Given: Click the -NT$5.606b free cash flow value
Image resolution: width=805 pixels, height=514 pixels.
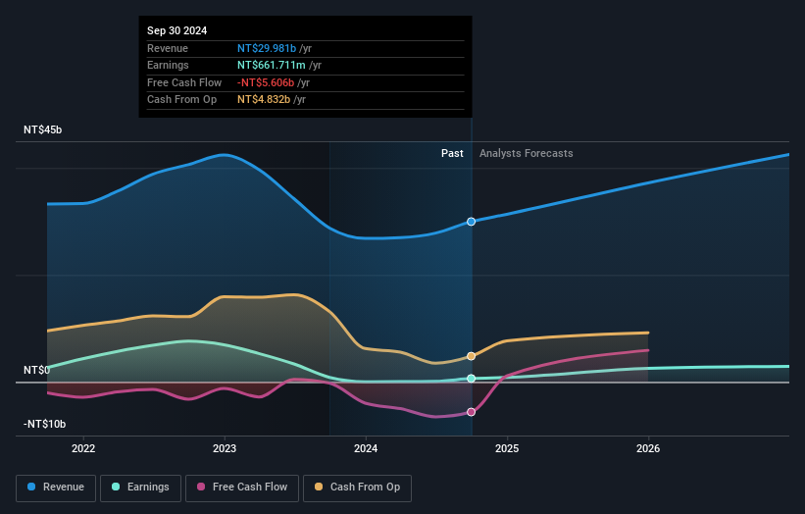Looking at the screenshot, I should click(x=266, y=82).
